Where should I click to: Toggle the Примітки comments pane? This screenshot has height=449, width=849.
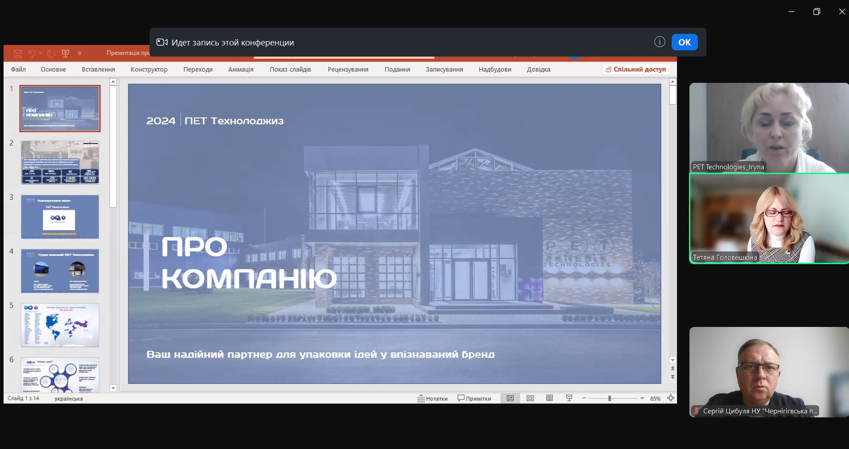[474, 398]
